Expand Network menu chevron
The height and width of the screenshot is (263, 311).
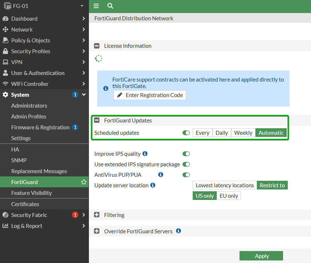point(84,29)
